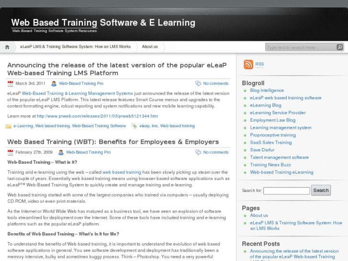Click the orange RSS feed icon

point(248,65)
